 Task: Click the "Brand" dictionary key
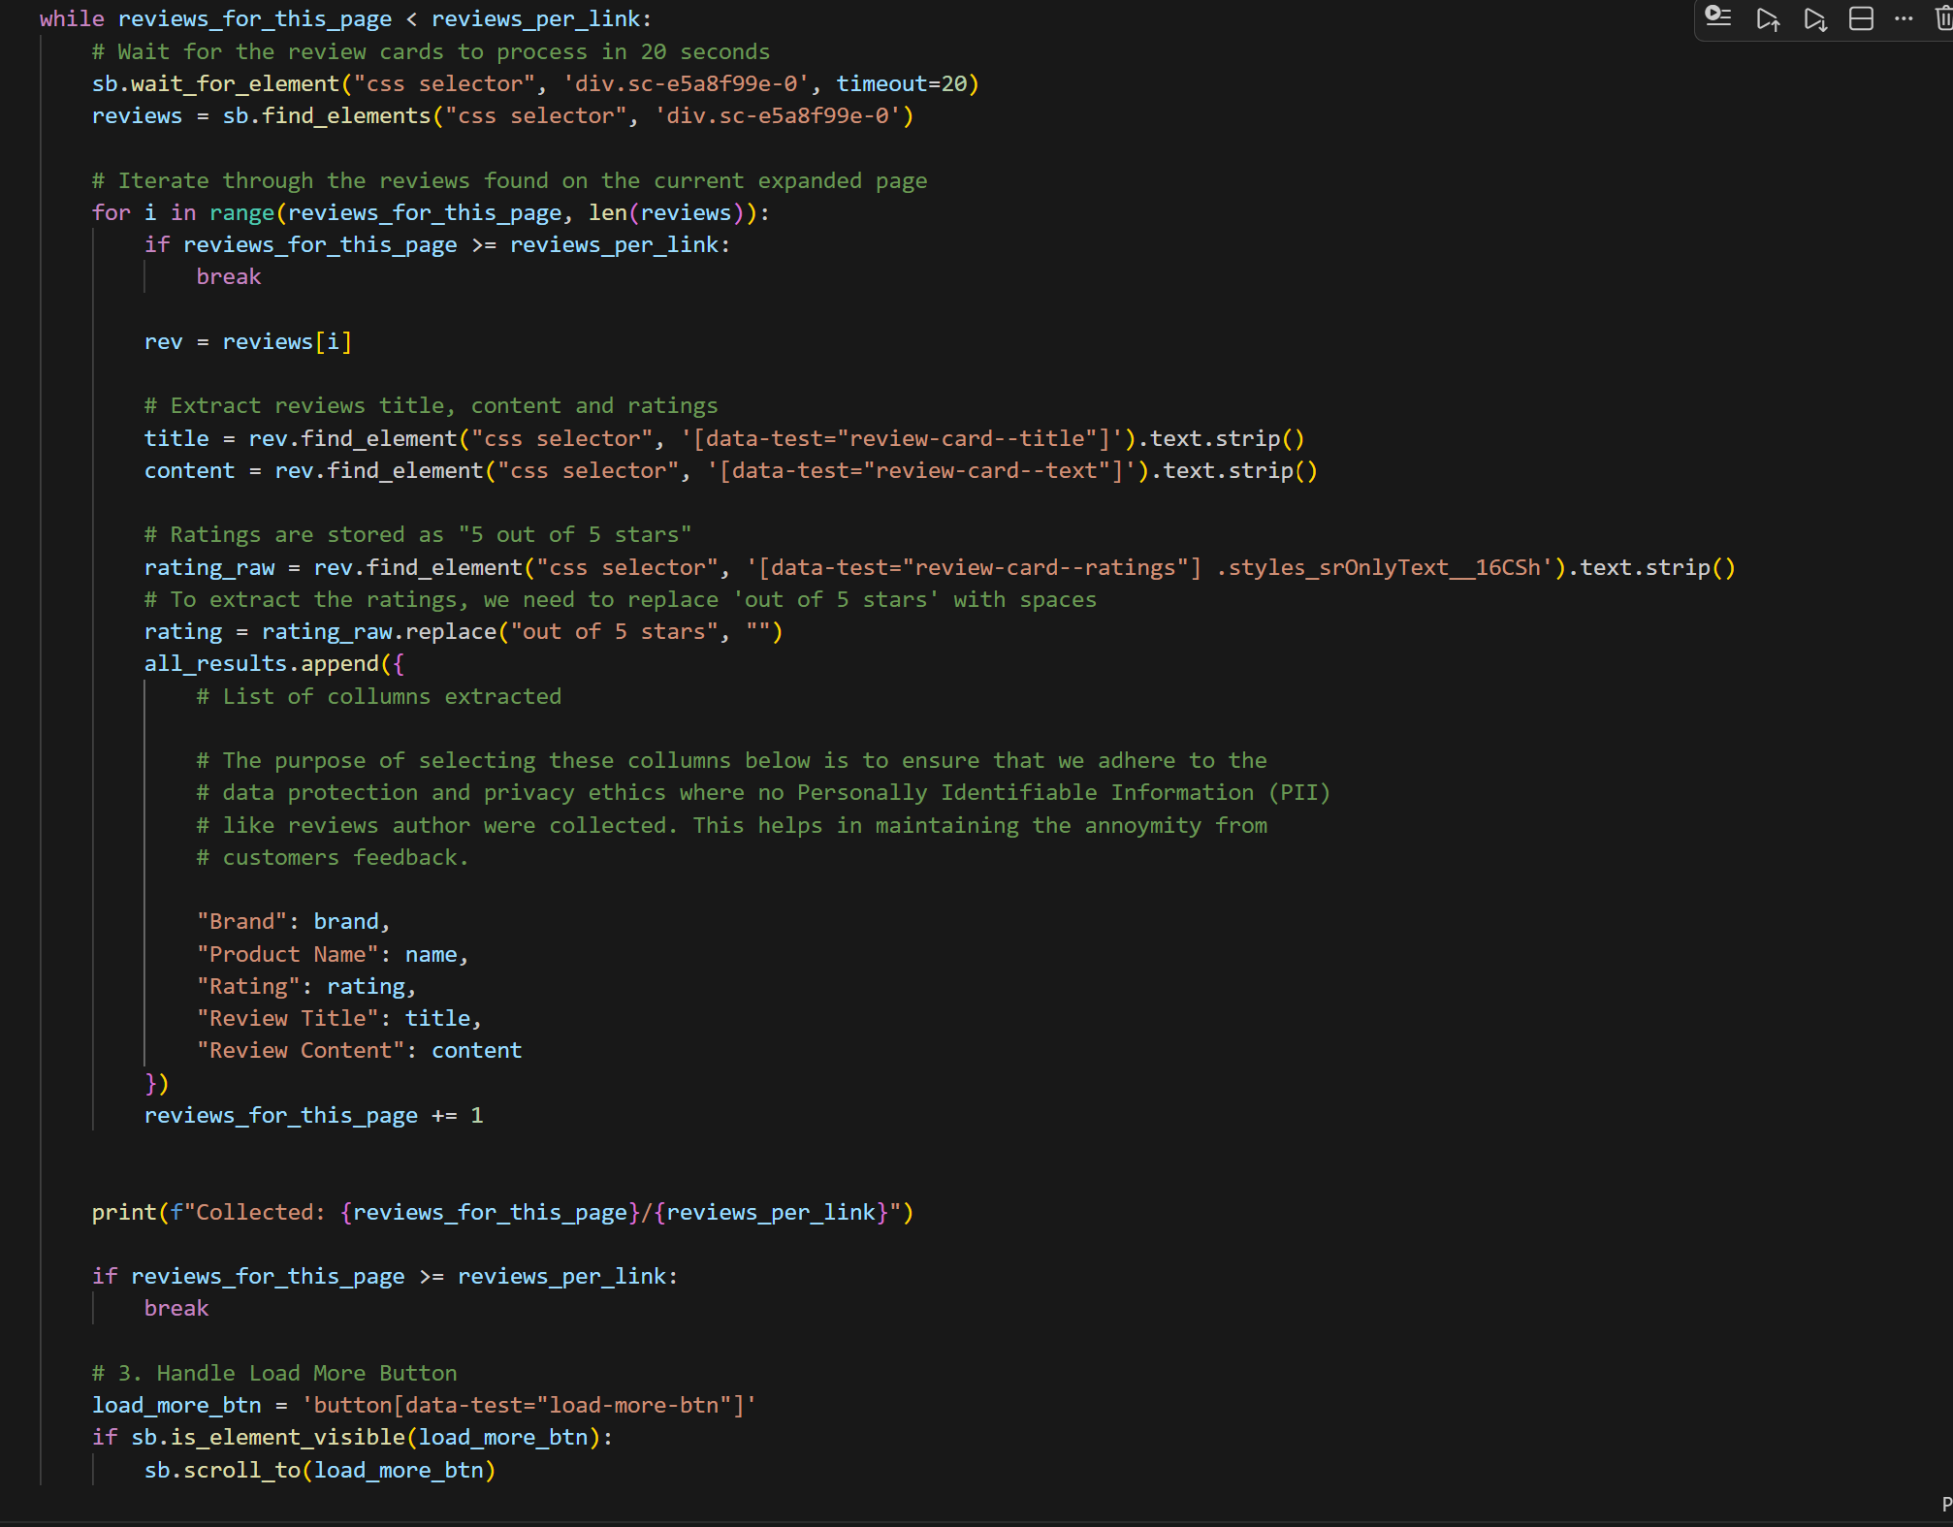242,922
